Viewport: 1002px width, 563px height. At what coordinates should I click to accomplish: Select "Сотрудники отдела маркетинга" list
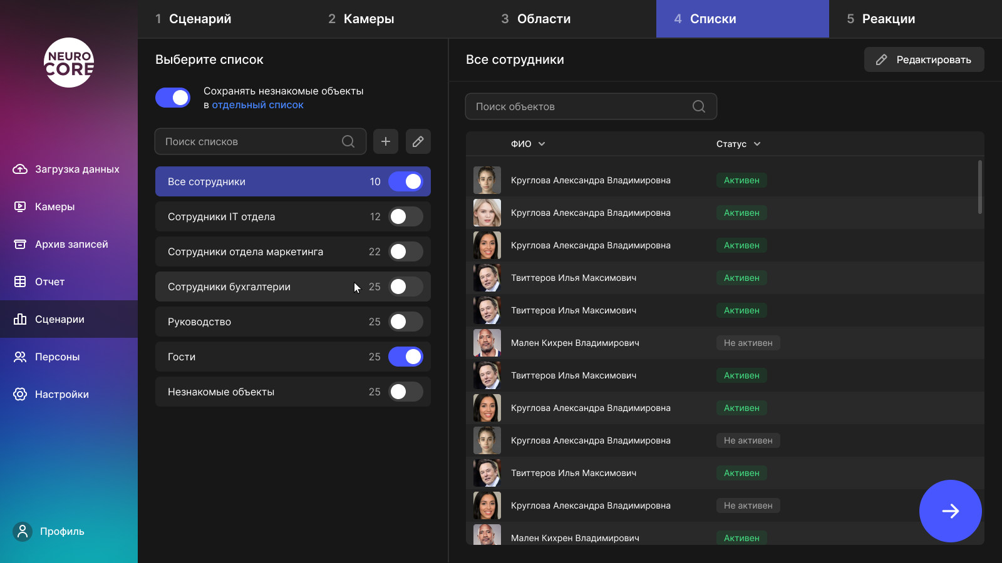(293, 251)
